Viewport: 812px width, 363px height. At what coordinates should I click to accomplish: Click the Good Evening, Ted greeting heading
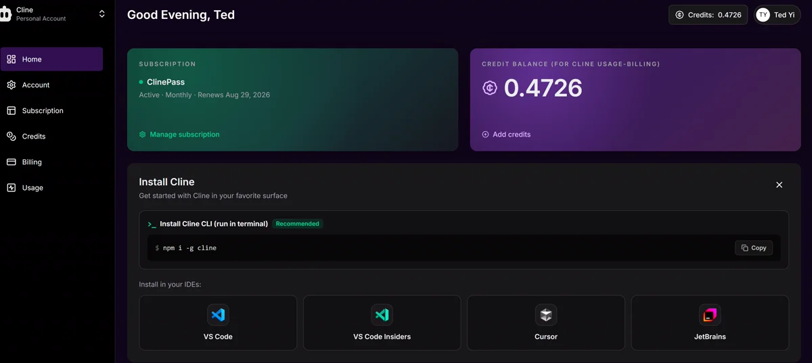click(181, 15)
